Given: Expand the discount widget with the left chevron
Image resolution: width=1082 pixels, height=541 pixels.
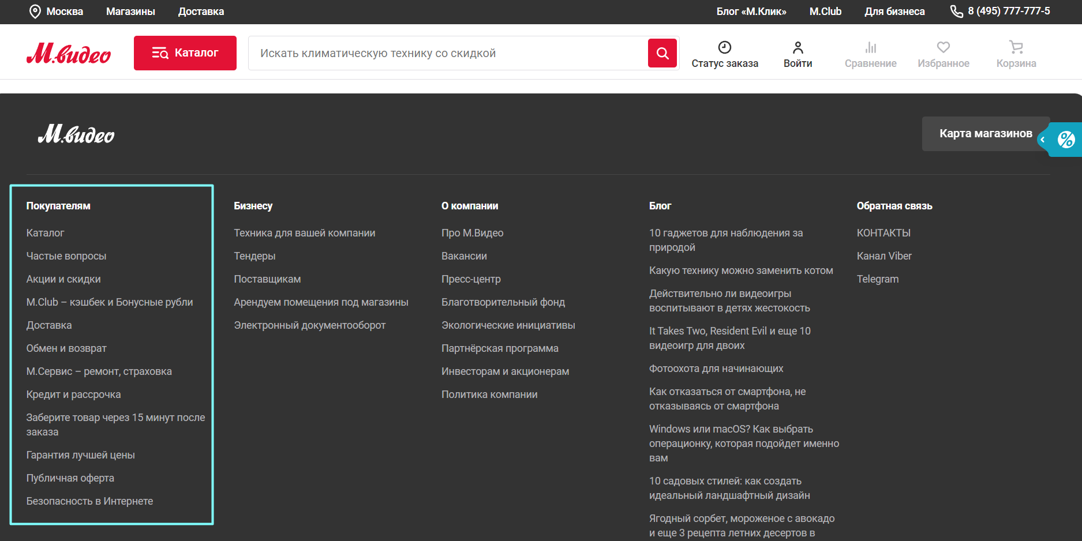Looking at the screenshot, I should [x=1043, y=140].
